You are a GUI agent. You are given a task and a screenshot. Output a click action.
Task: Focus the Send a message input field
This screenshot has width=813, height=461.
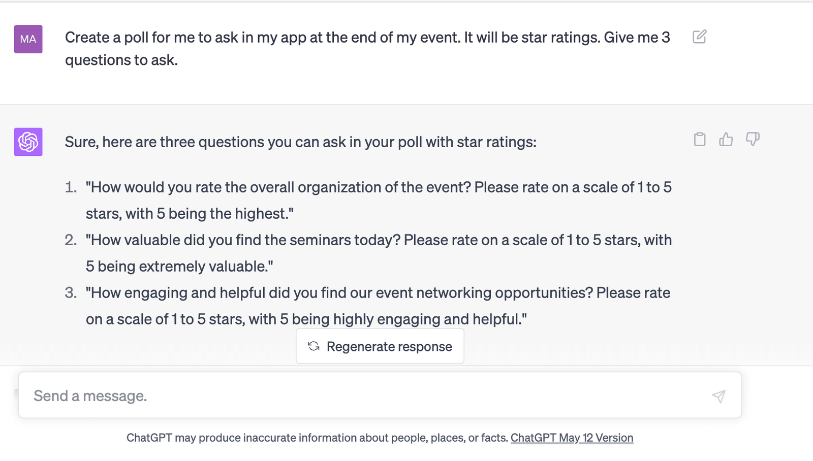click(x=380, y=396)
